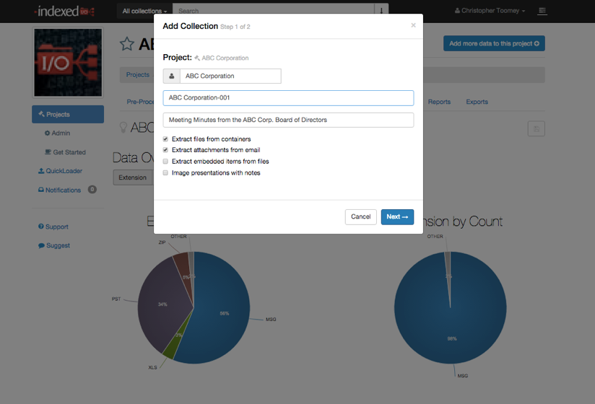The height and width of the screenshot is (404, 595).
Task: Enable Extract embedded items from files
Action: point(165,162)
